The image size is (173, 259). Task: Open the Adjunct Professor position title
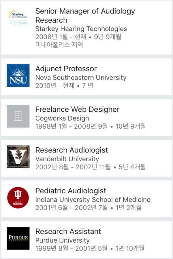66,69
